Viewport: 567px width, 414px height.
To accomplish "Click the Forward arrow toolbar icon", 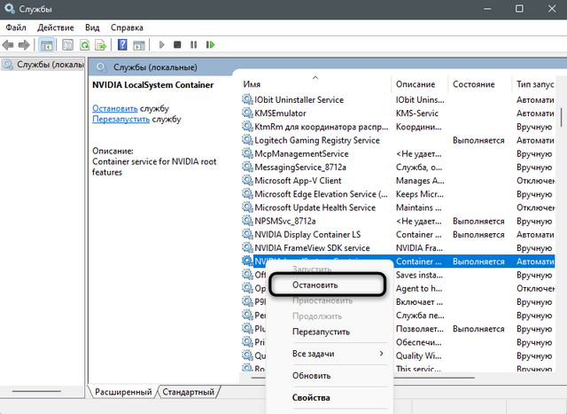I will [x=24, y=45].
